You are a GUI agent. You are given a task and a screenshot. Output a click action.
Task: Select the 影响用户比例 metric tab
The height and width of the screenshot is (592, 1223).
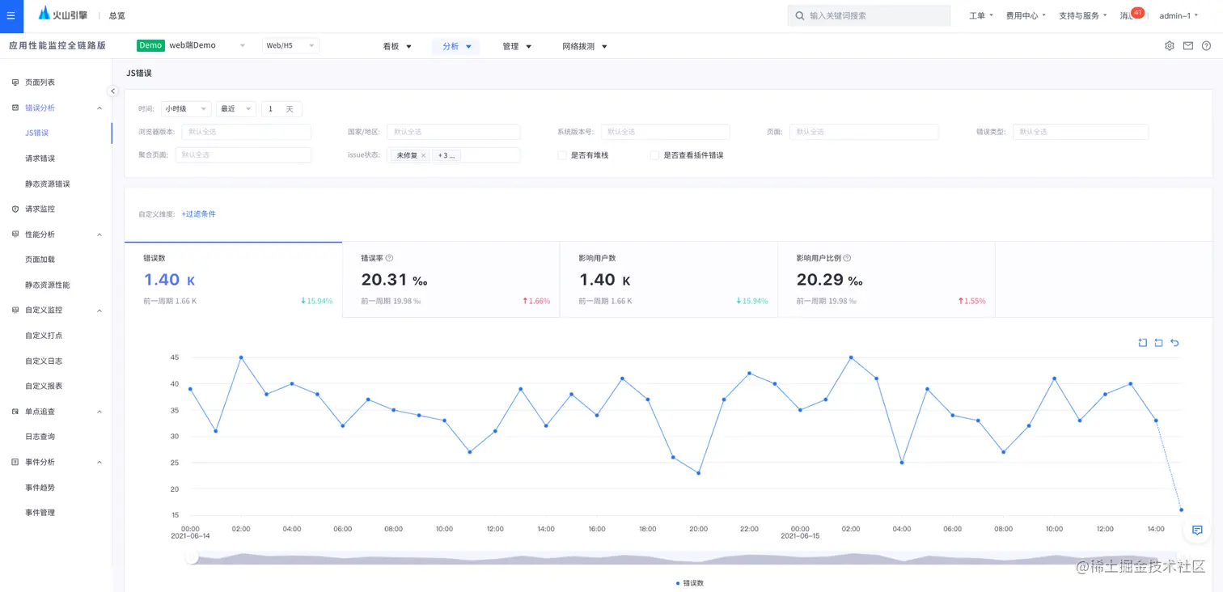click(x=886, y=280)
